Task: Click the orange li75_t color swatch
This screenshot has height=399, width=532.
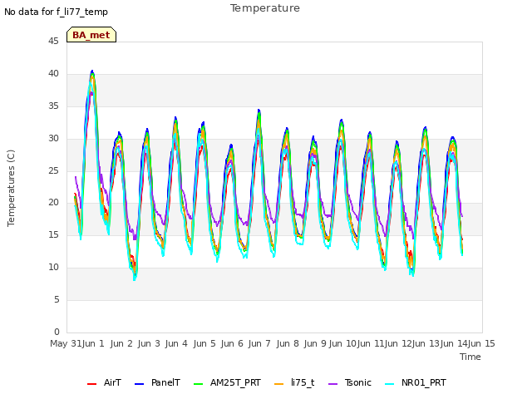Action: [x=279, y=384]
